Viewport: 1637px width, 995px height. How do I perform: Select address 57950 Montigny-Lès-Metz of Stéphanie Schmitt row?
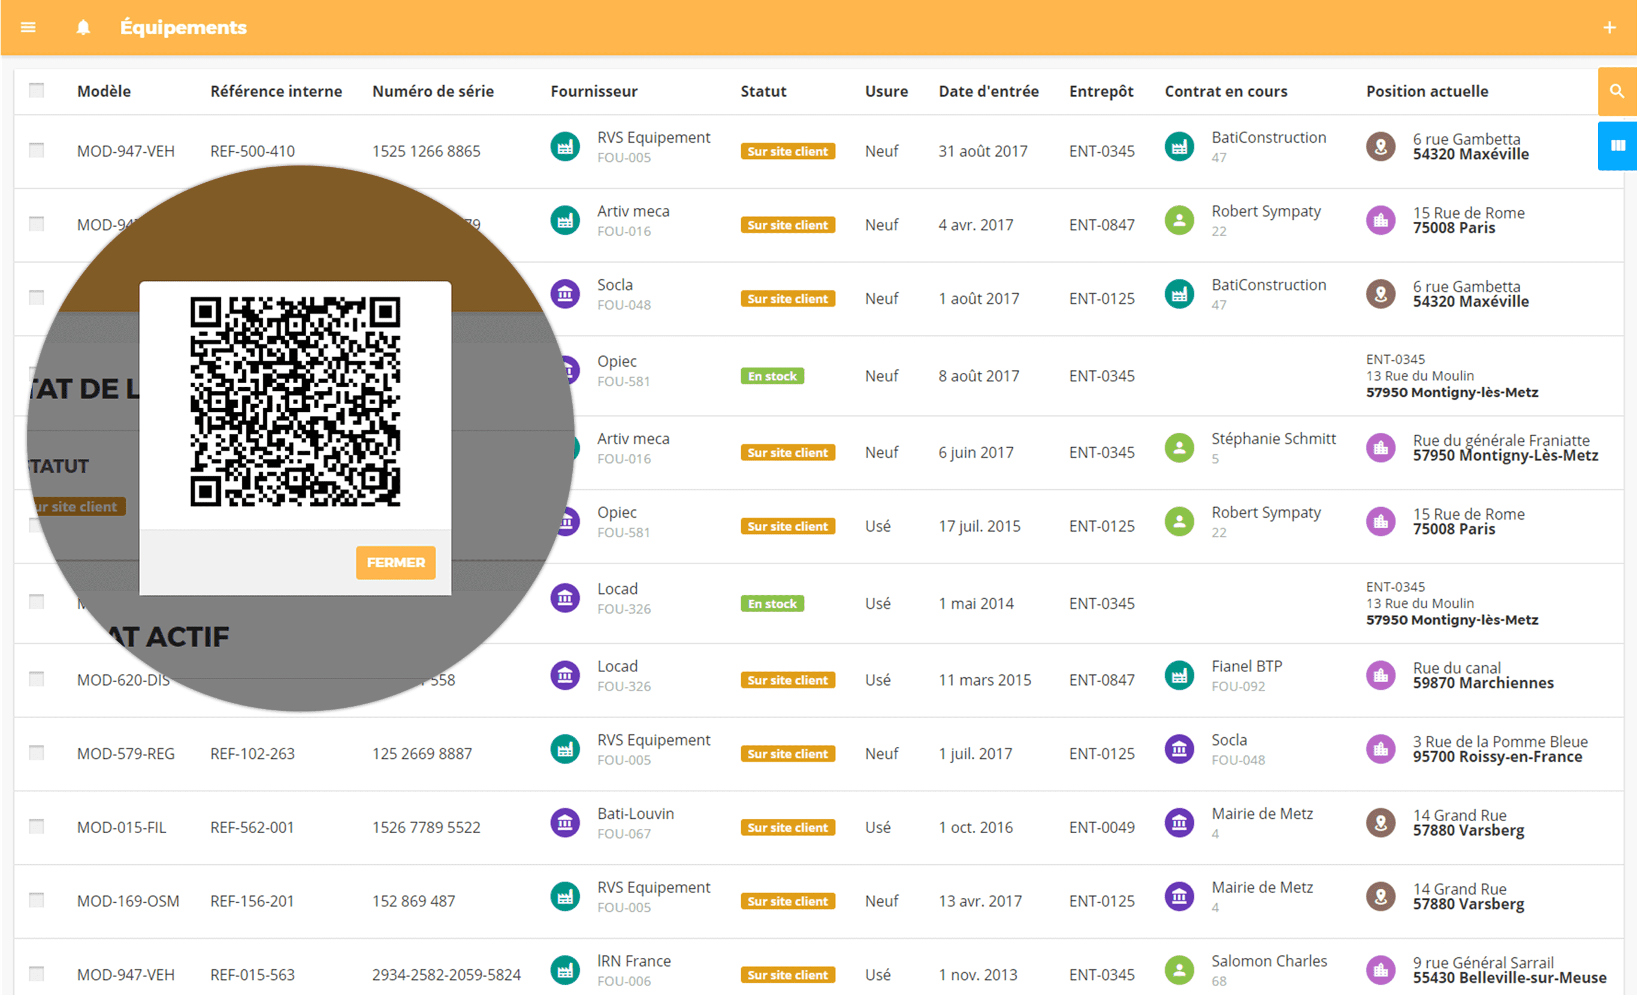click(x=1505, y=456)
